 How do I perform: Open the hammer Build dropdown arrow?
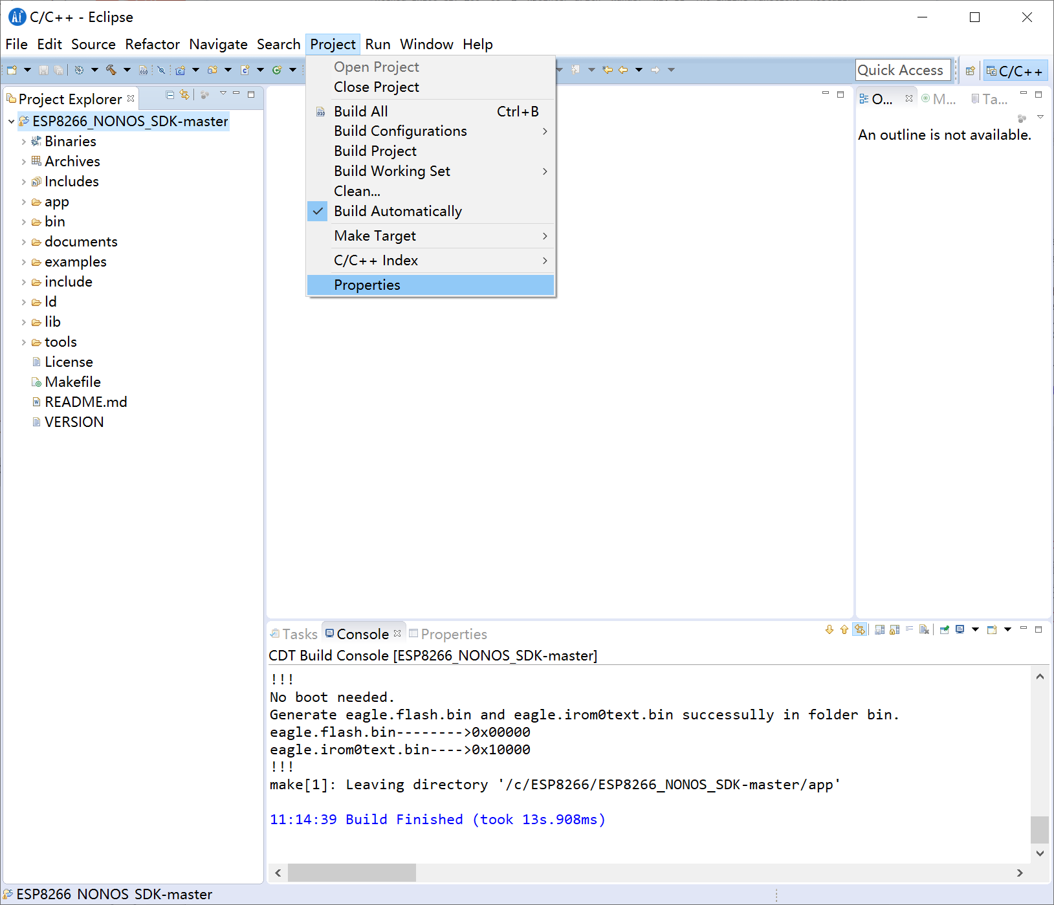pos(127,70)
